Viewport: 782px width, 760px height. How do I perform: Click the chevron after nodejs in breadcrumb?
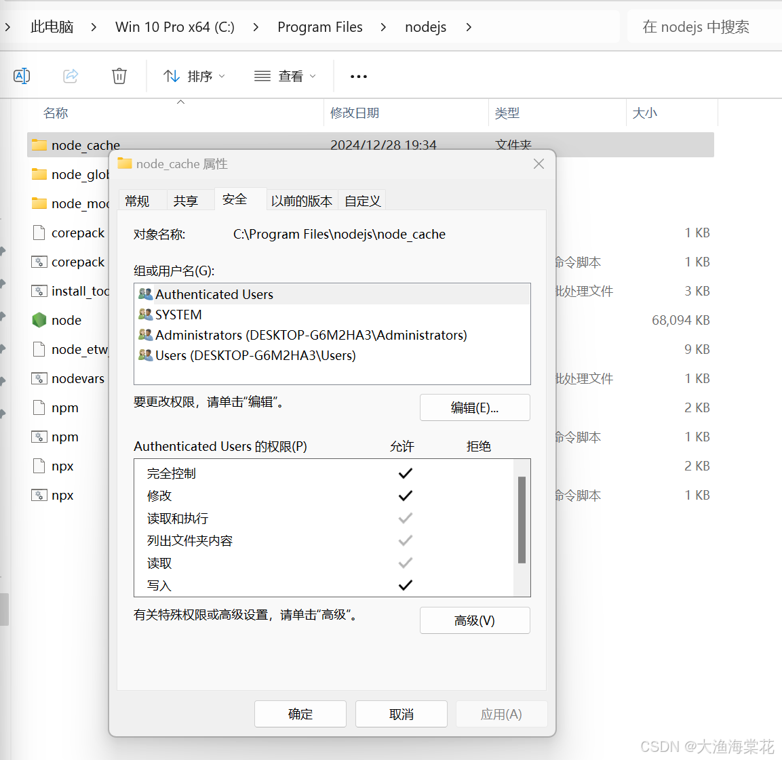[468, 27]
